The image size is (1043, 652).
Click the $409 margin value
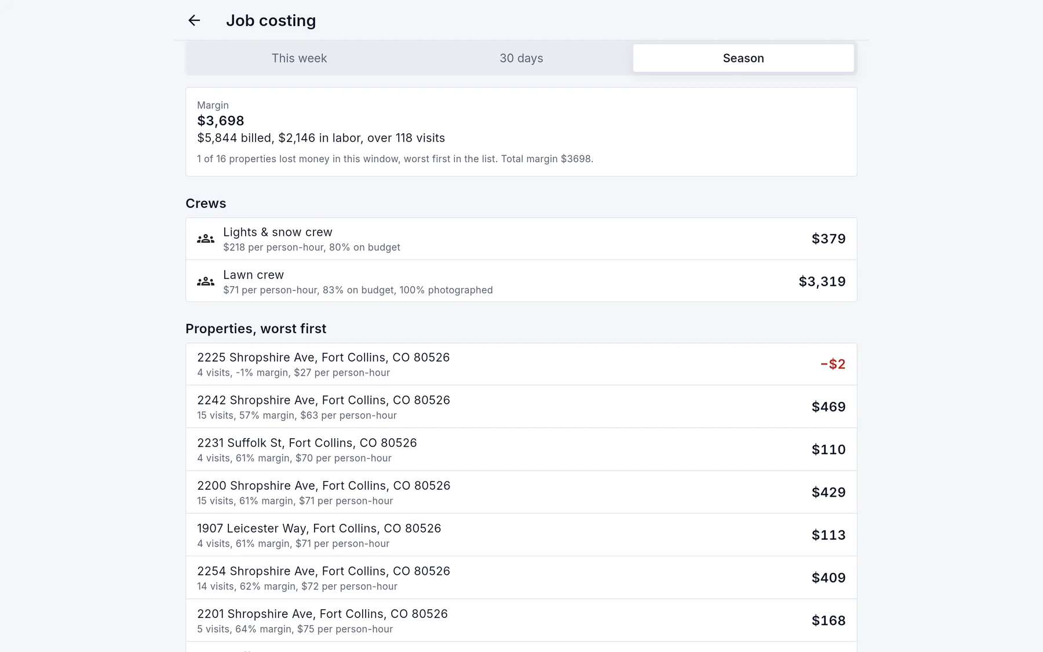(x=829, y=578)
